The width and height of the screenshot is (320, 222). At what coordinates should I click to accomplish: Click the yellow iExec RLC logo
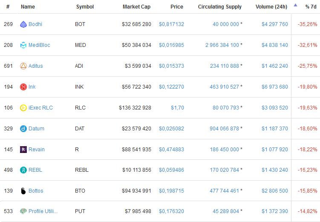pos(23,108)
